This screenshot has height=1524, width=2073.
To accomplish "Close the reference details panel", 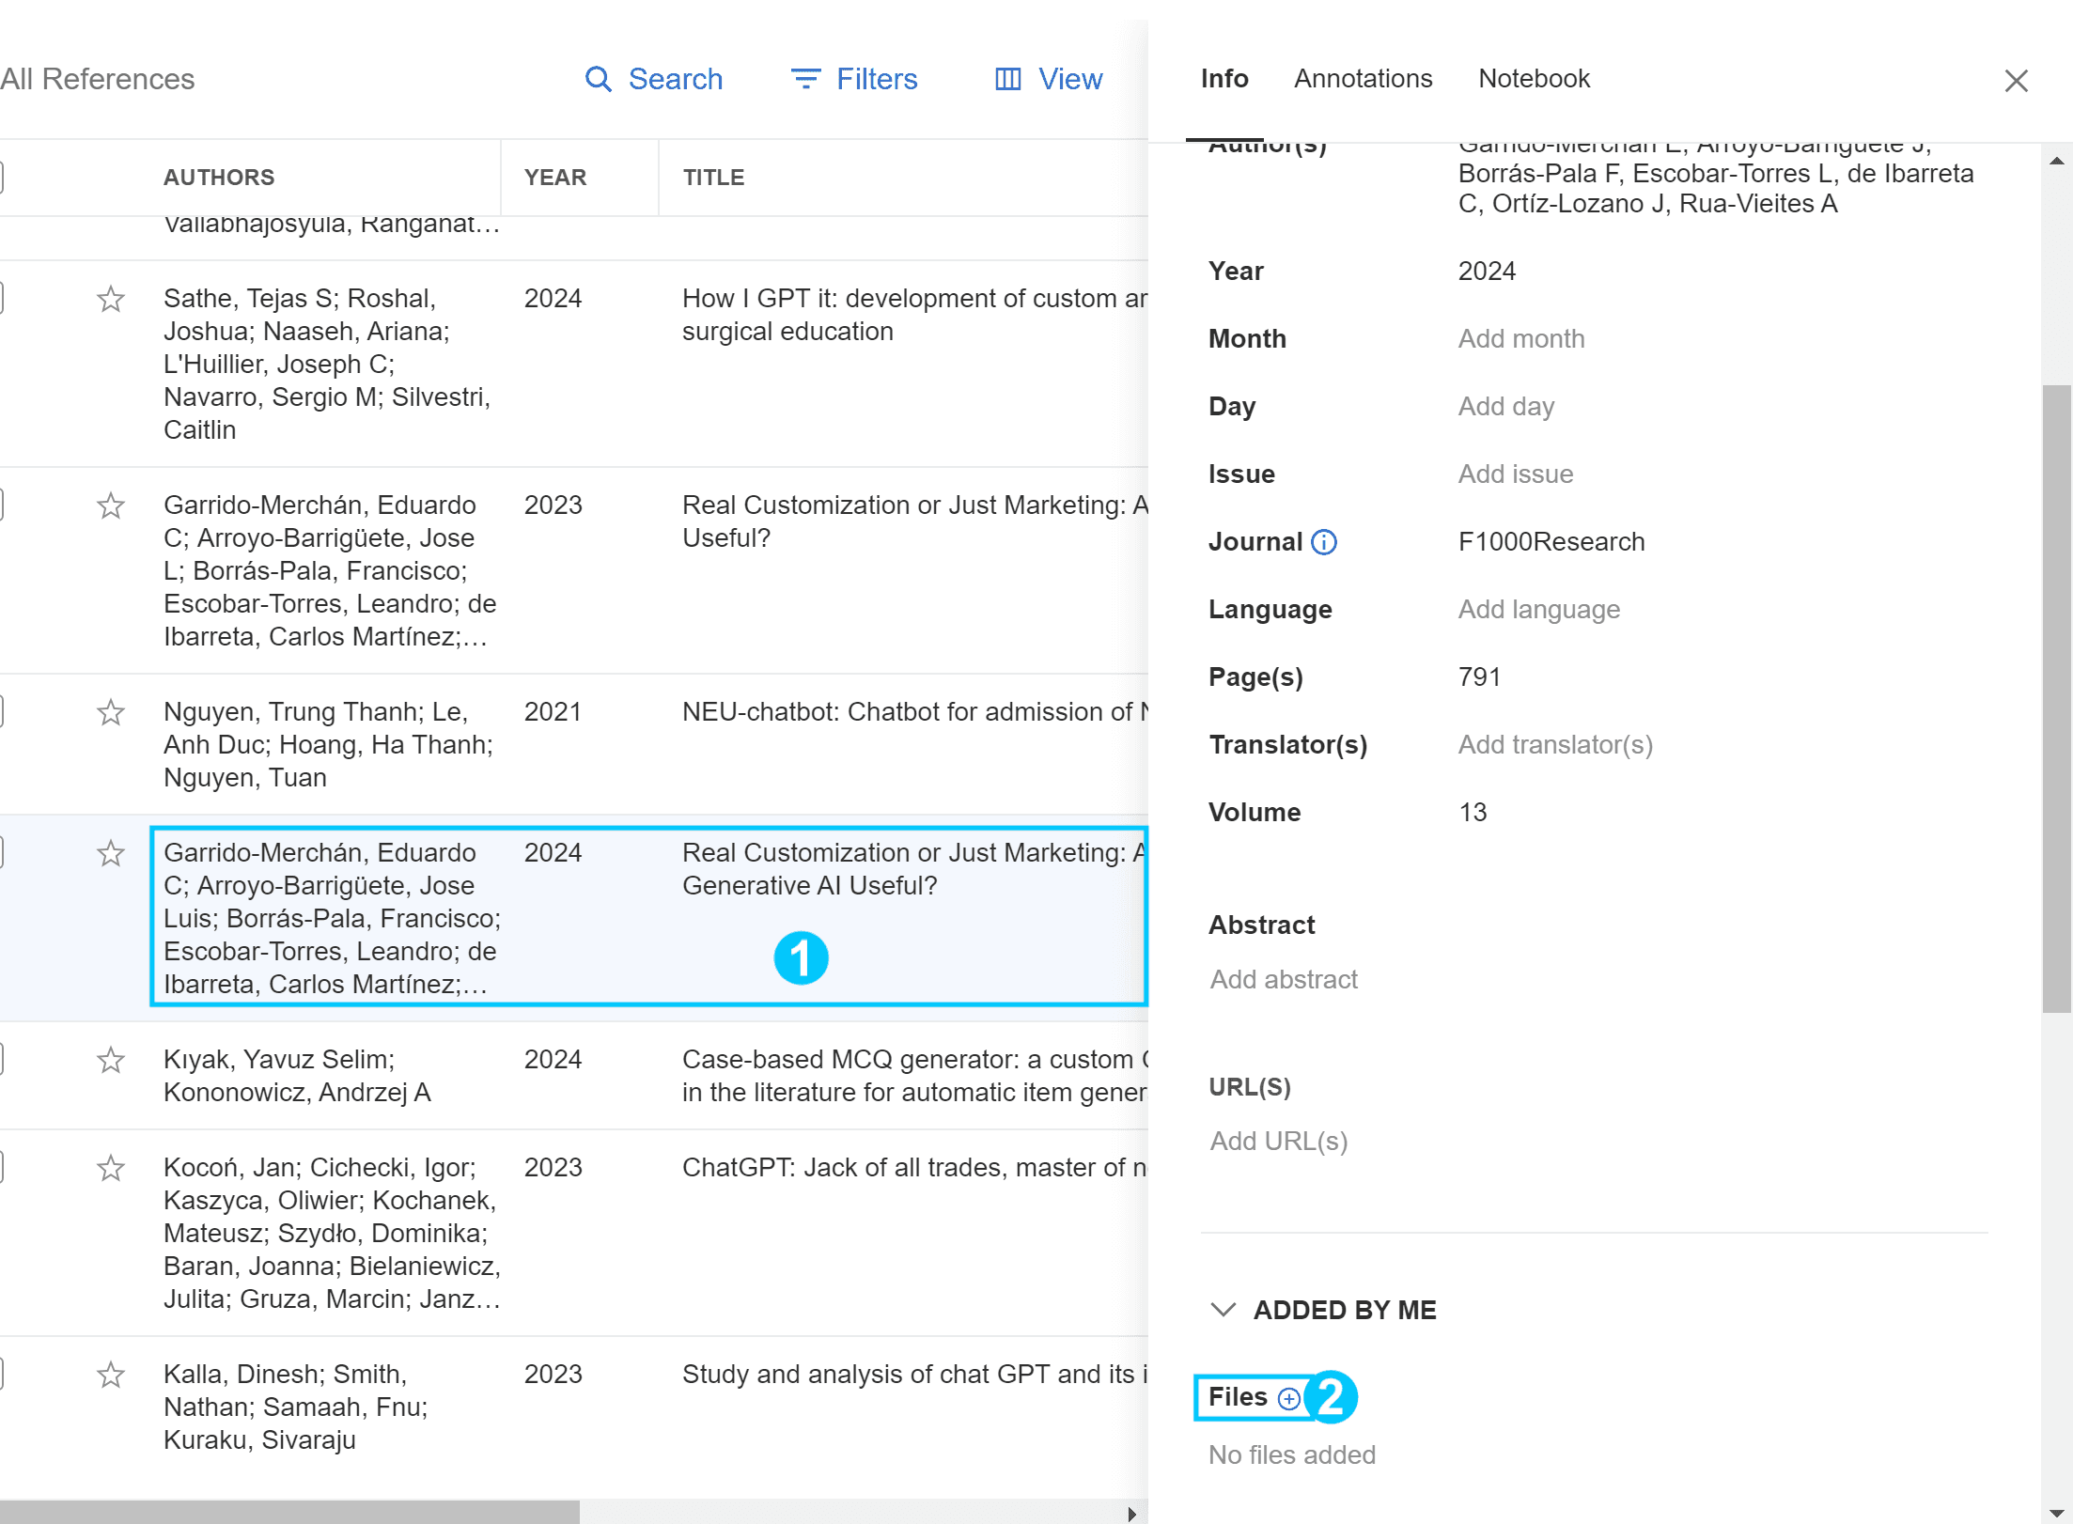I will (2016, 81).
